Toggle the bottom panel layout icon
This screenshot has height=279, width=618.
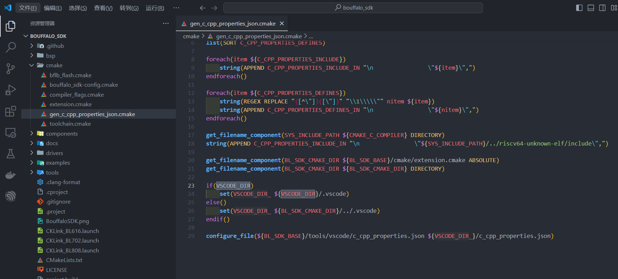591,8
